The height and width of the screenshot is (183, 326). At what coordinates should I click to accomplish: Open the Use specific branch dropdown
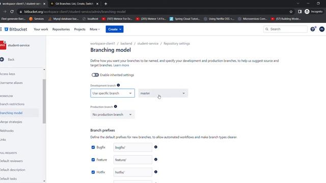pyautogui.click(x=113, y=93)
